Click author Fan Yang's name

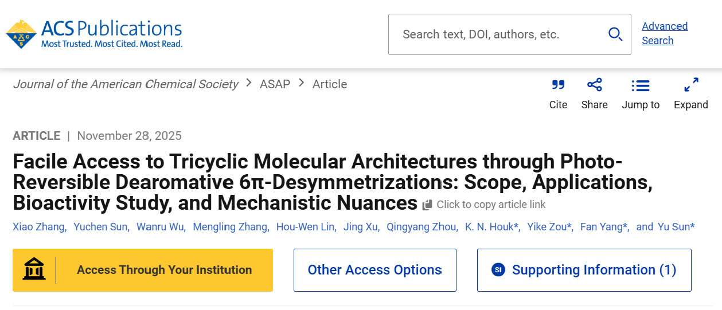coord(603,227)
